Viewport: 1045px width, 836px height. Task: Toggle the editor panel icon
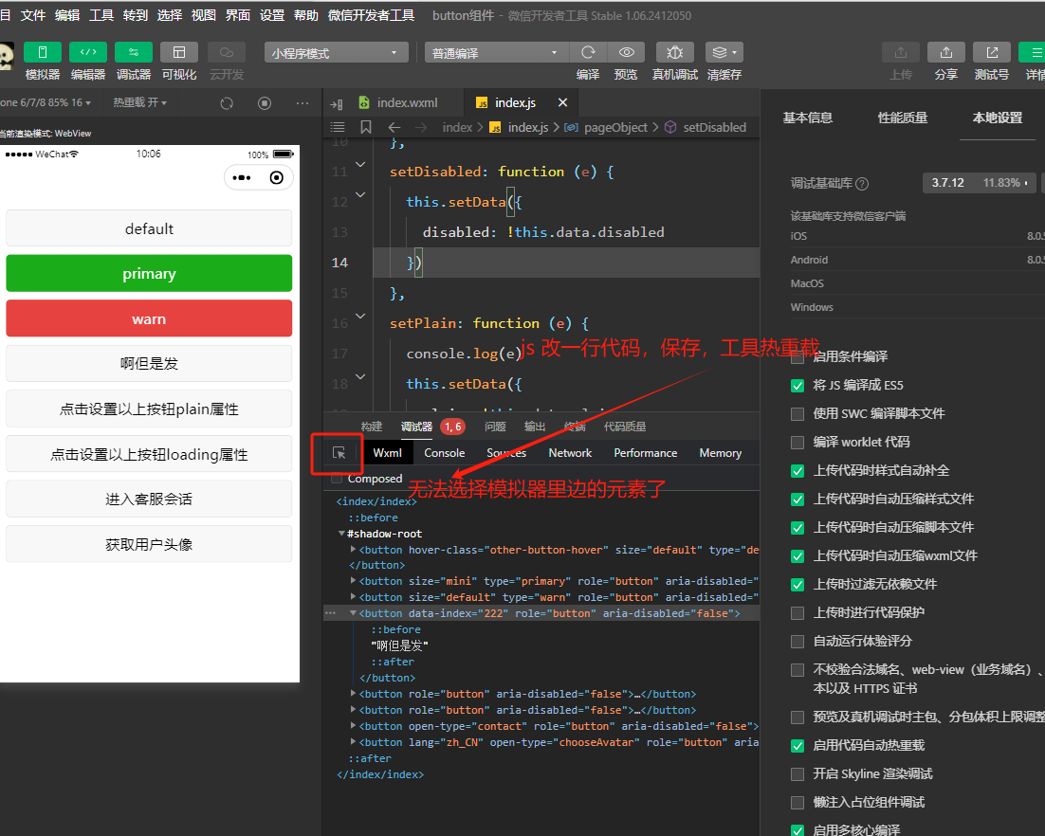(x=88, y=52)
